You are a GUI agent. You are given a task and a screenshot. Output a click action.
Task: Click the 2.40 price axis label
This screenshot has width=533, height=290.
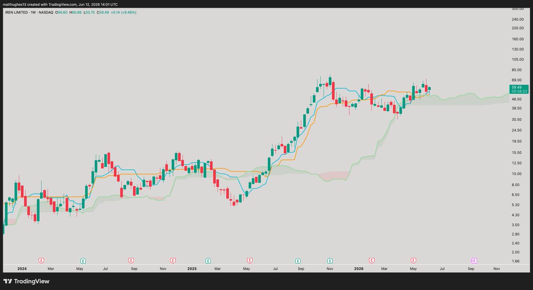(x=516, y=243)
